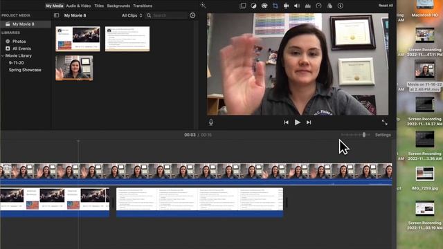Enter fullscreen playback mode

385,122
